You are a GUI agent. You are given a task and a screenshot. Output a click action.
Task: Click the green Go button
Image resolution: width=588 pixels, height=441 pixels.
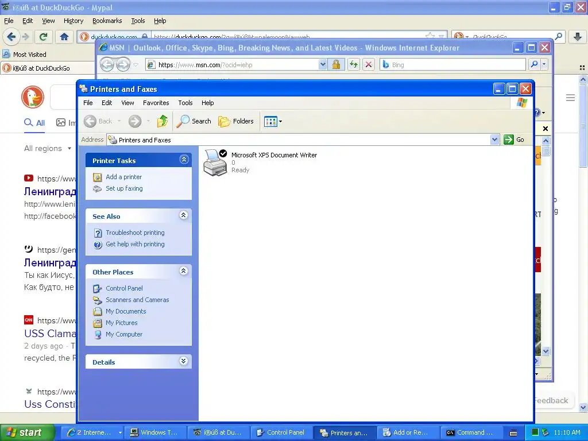pos(514,140)
